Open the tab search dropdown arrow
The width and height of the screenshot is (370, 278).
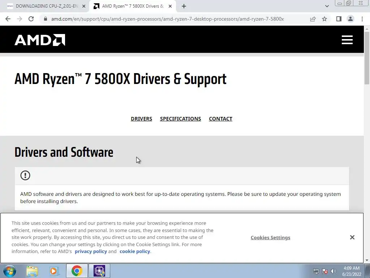(327, 6)
